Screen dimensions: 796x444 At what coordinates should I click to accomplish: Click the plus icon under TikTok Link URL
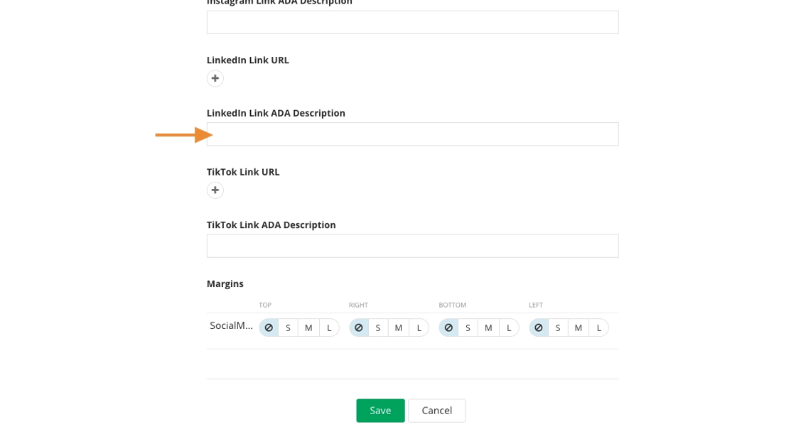[x=215, y=190]
